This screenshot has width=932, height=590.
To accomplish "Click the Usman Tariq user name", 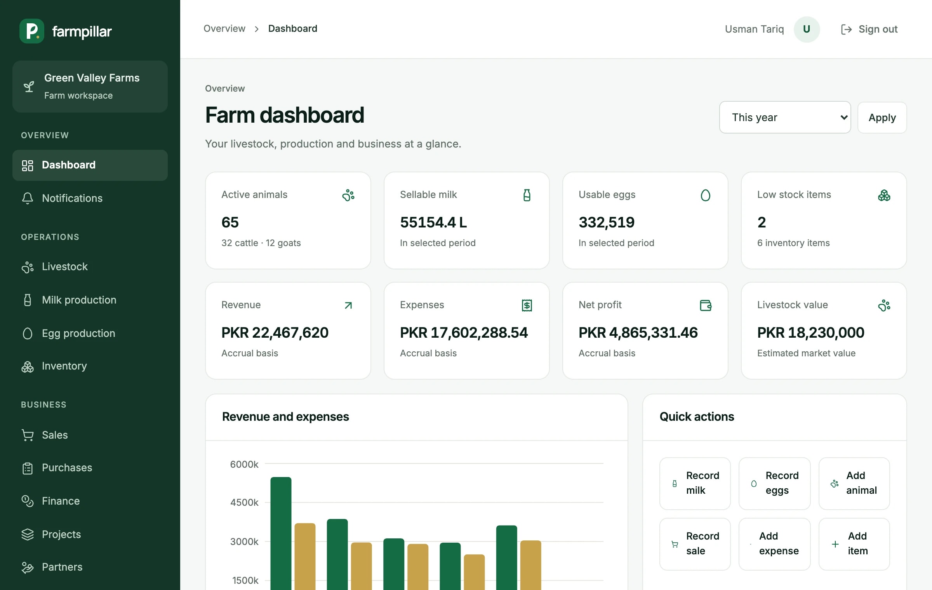I will (754, 29).
